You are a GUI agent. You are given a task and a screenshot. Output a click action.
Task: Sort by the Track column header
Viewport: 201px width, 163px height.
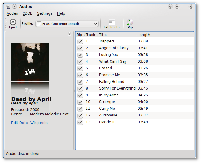tap(90, 35)
